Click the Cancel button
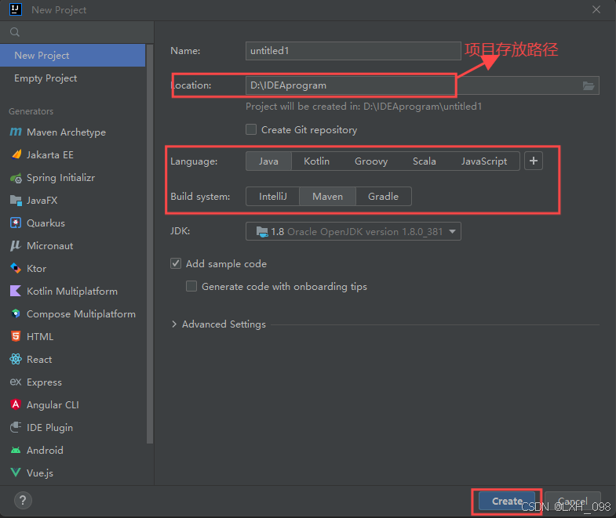The width and height of the screenshot is (616, 518). point(572,501)
